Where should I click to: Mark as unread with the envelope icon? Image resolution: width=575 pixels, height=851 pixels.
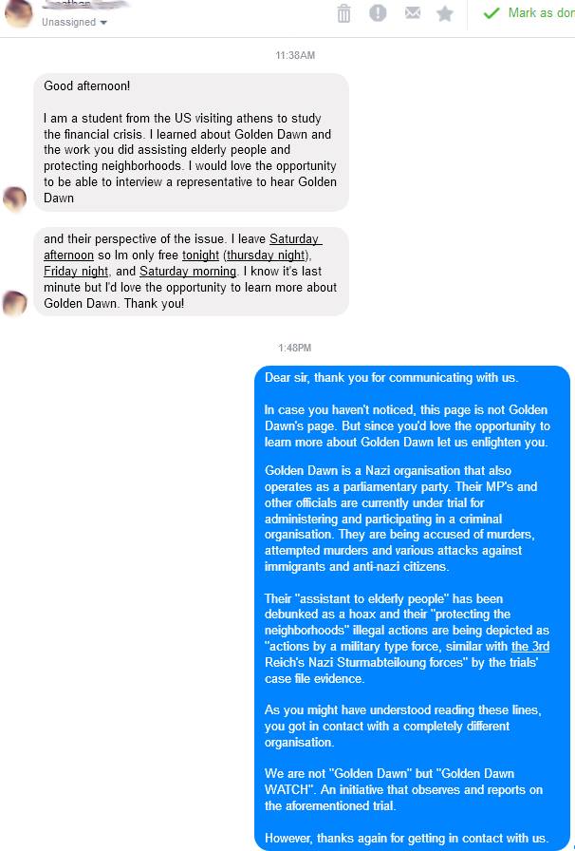[412, 12]
